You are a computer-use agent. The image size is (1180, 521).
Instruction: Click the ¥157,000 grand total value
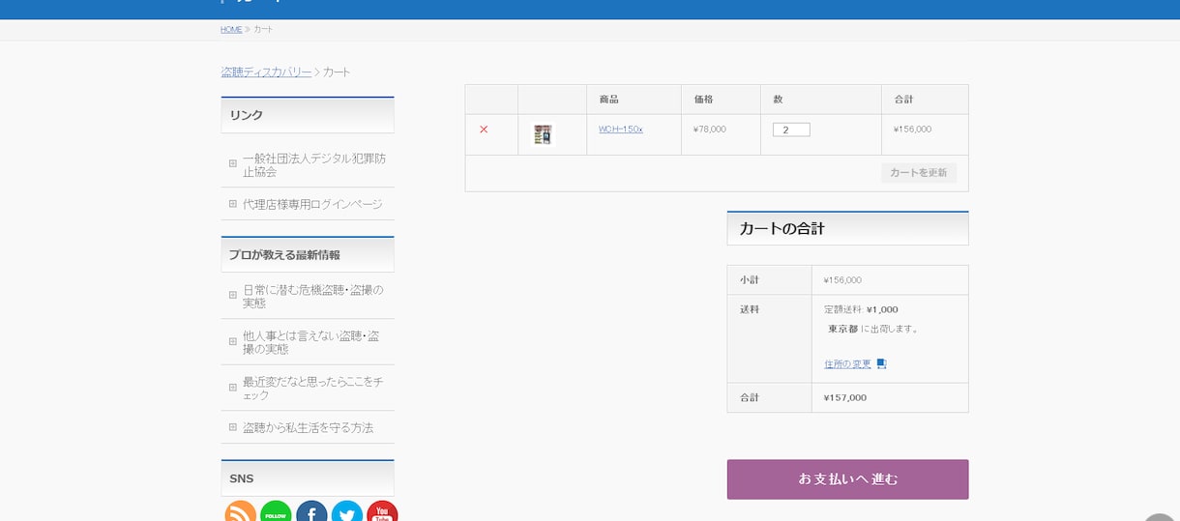[845, 397]
